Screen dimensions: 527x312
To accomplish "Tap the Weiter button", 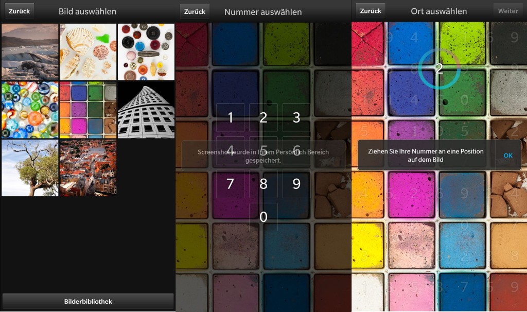I will (508, 11).
